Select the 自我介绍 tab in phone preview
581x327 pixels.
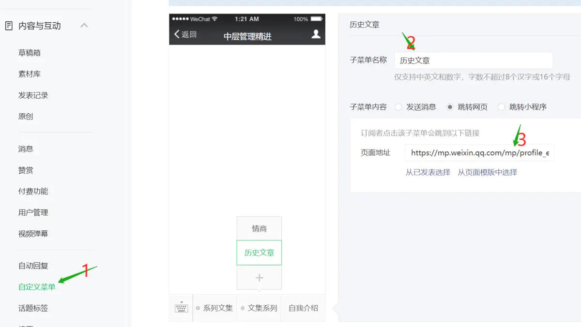[x=303, y=307]
